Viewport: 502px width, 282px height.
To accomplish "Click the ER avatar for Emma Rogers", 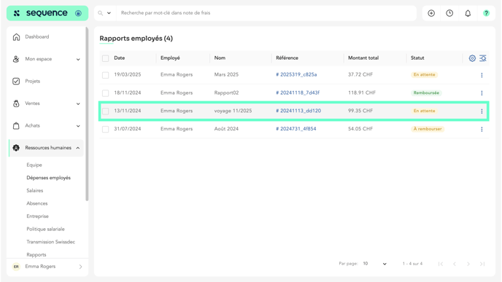I will (x=16, y=267).
